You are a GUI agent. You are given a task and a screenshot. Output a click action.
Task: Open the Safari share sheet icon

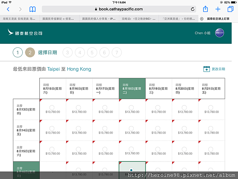205,9
